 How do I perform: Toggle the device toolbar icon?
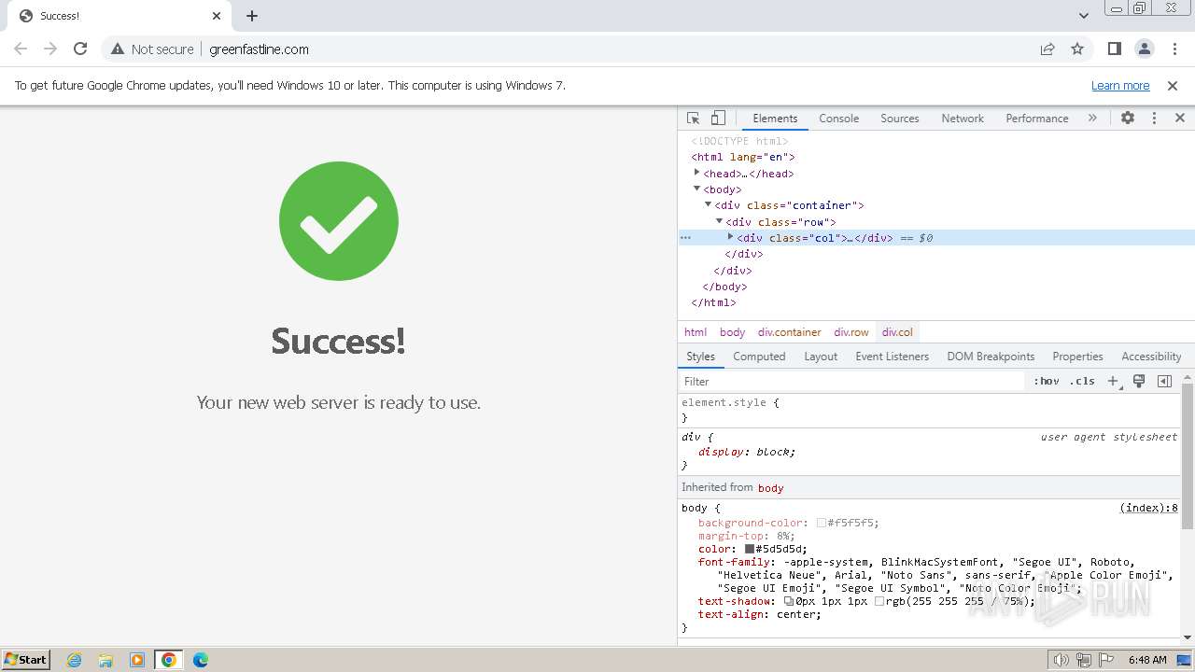click(718, 119)
